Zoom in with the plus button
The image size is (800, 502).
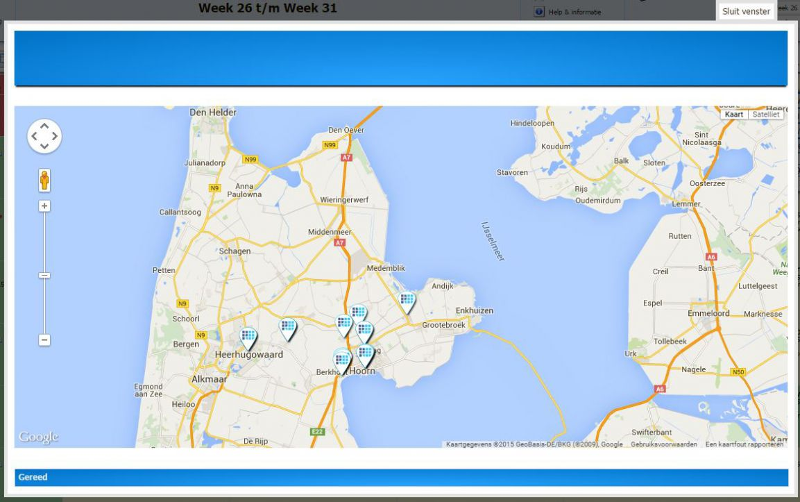[x=44, y=206]
